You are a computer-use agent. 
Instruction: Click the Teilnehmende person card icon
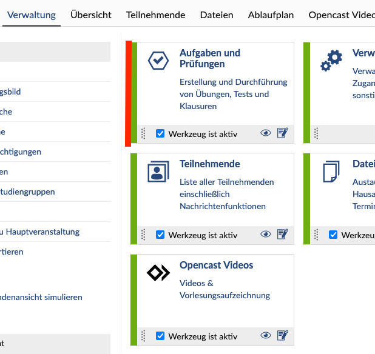tap(158, 172)
